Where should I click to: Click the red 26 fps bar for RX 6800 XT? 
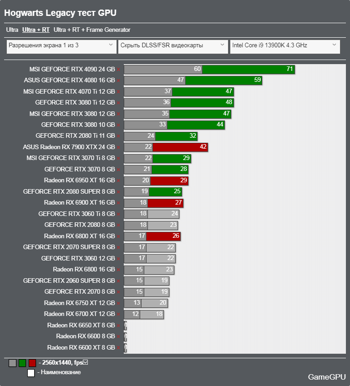163,236
